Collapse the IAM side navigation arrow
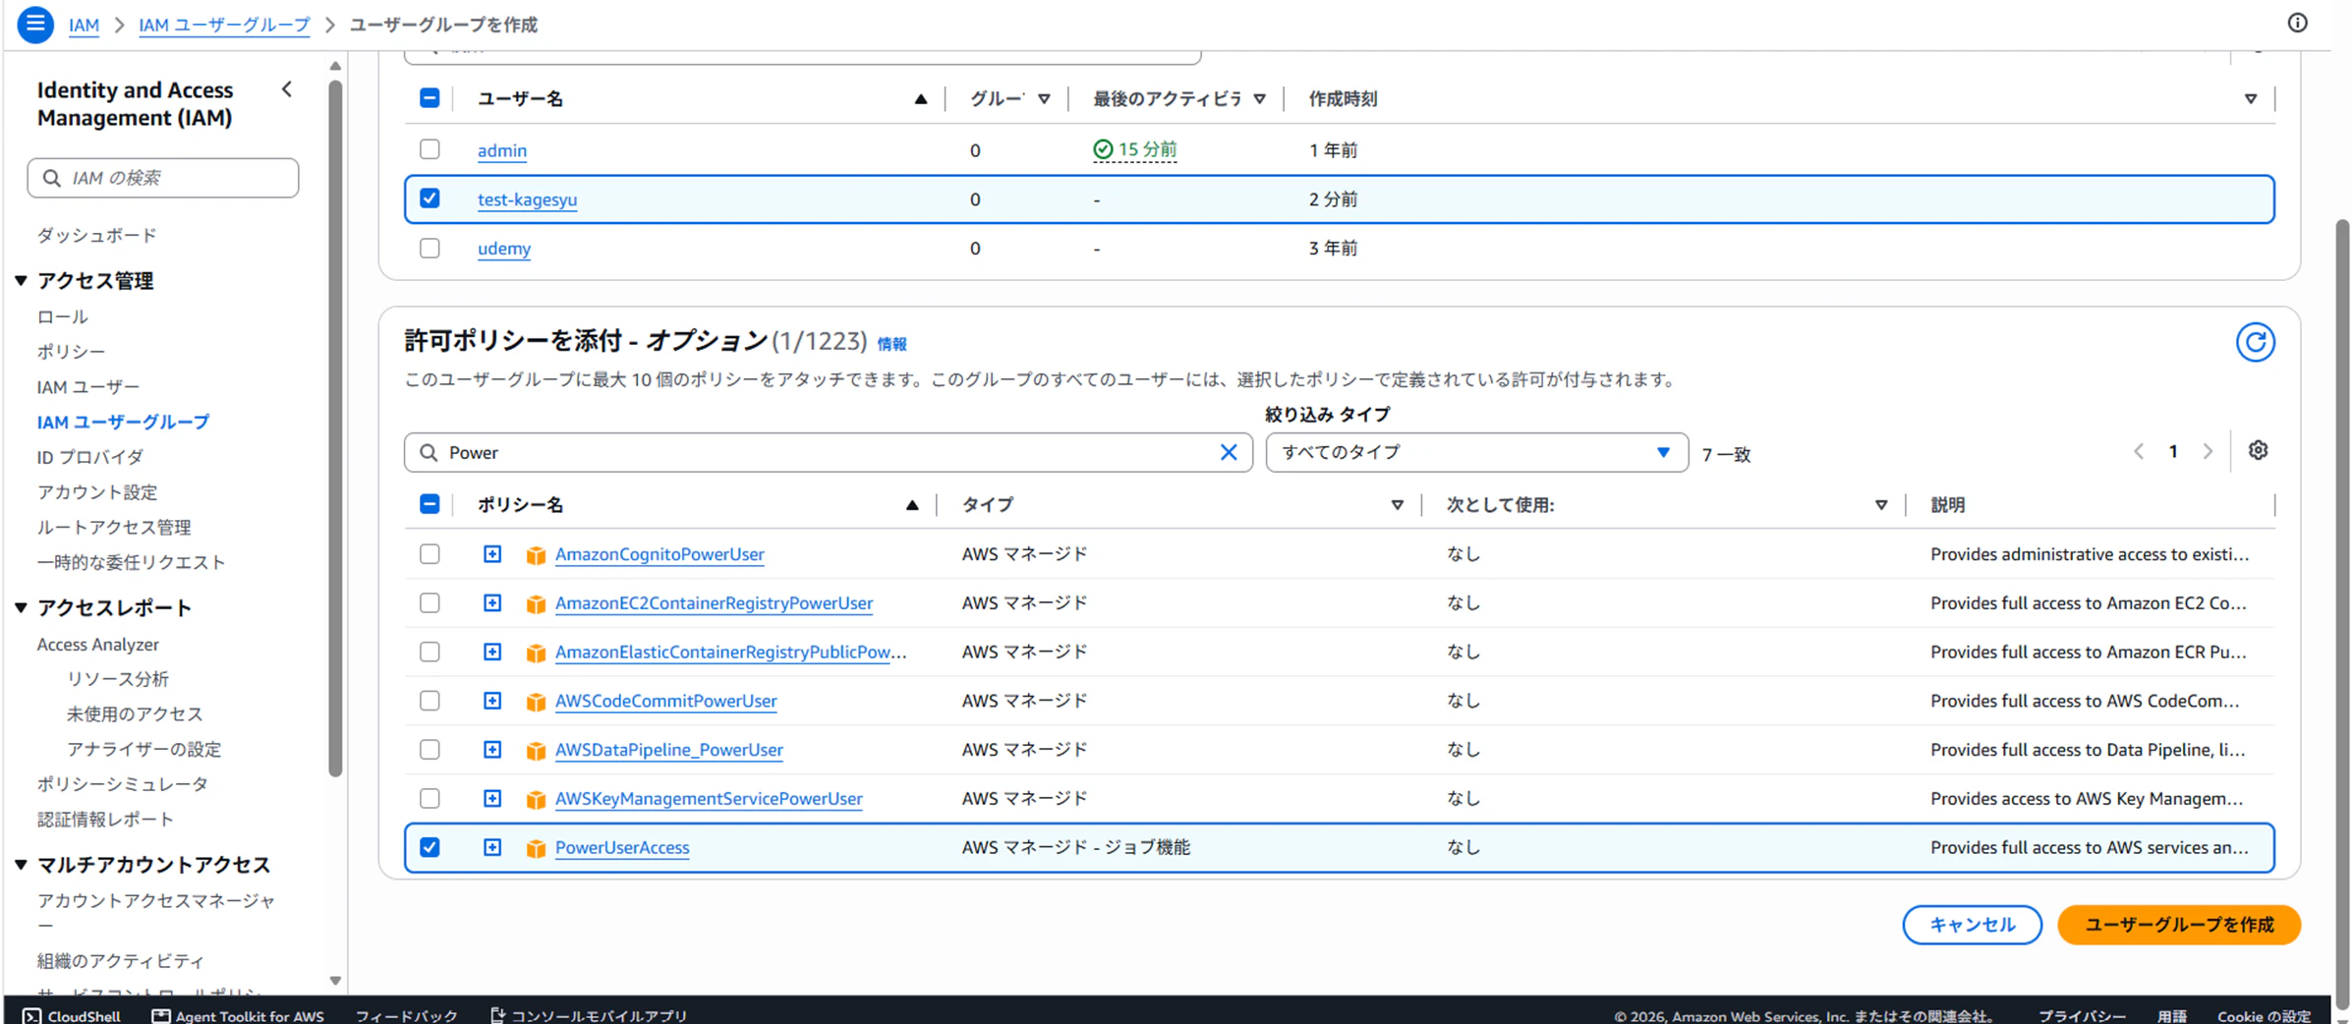Viewport: 2352px width, 1024px height. [287, 89]
